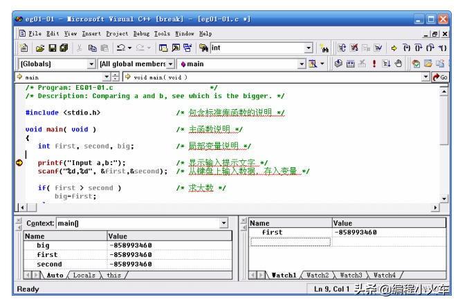
Task: Click the Open file folder icon
Action: pos(39,48)
